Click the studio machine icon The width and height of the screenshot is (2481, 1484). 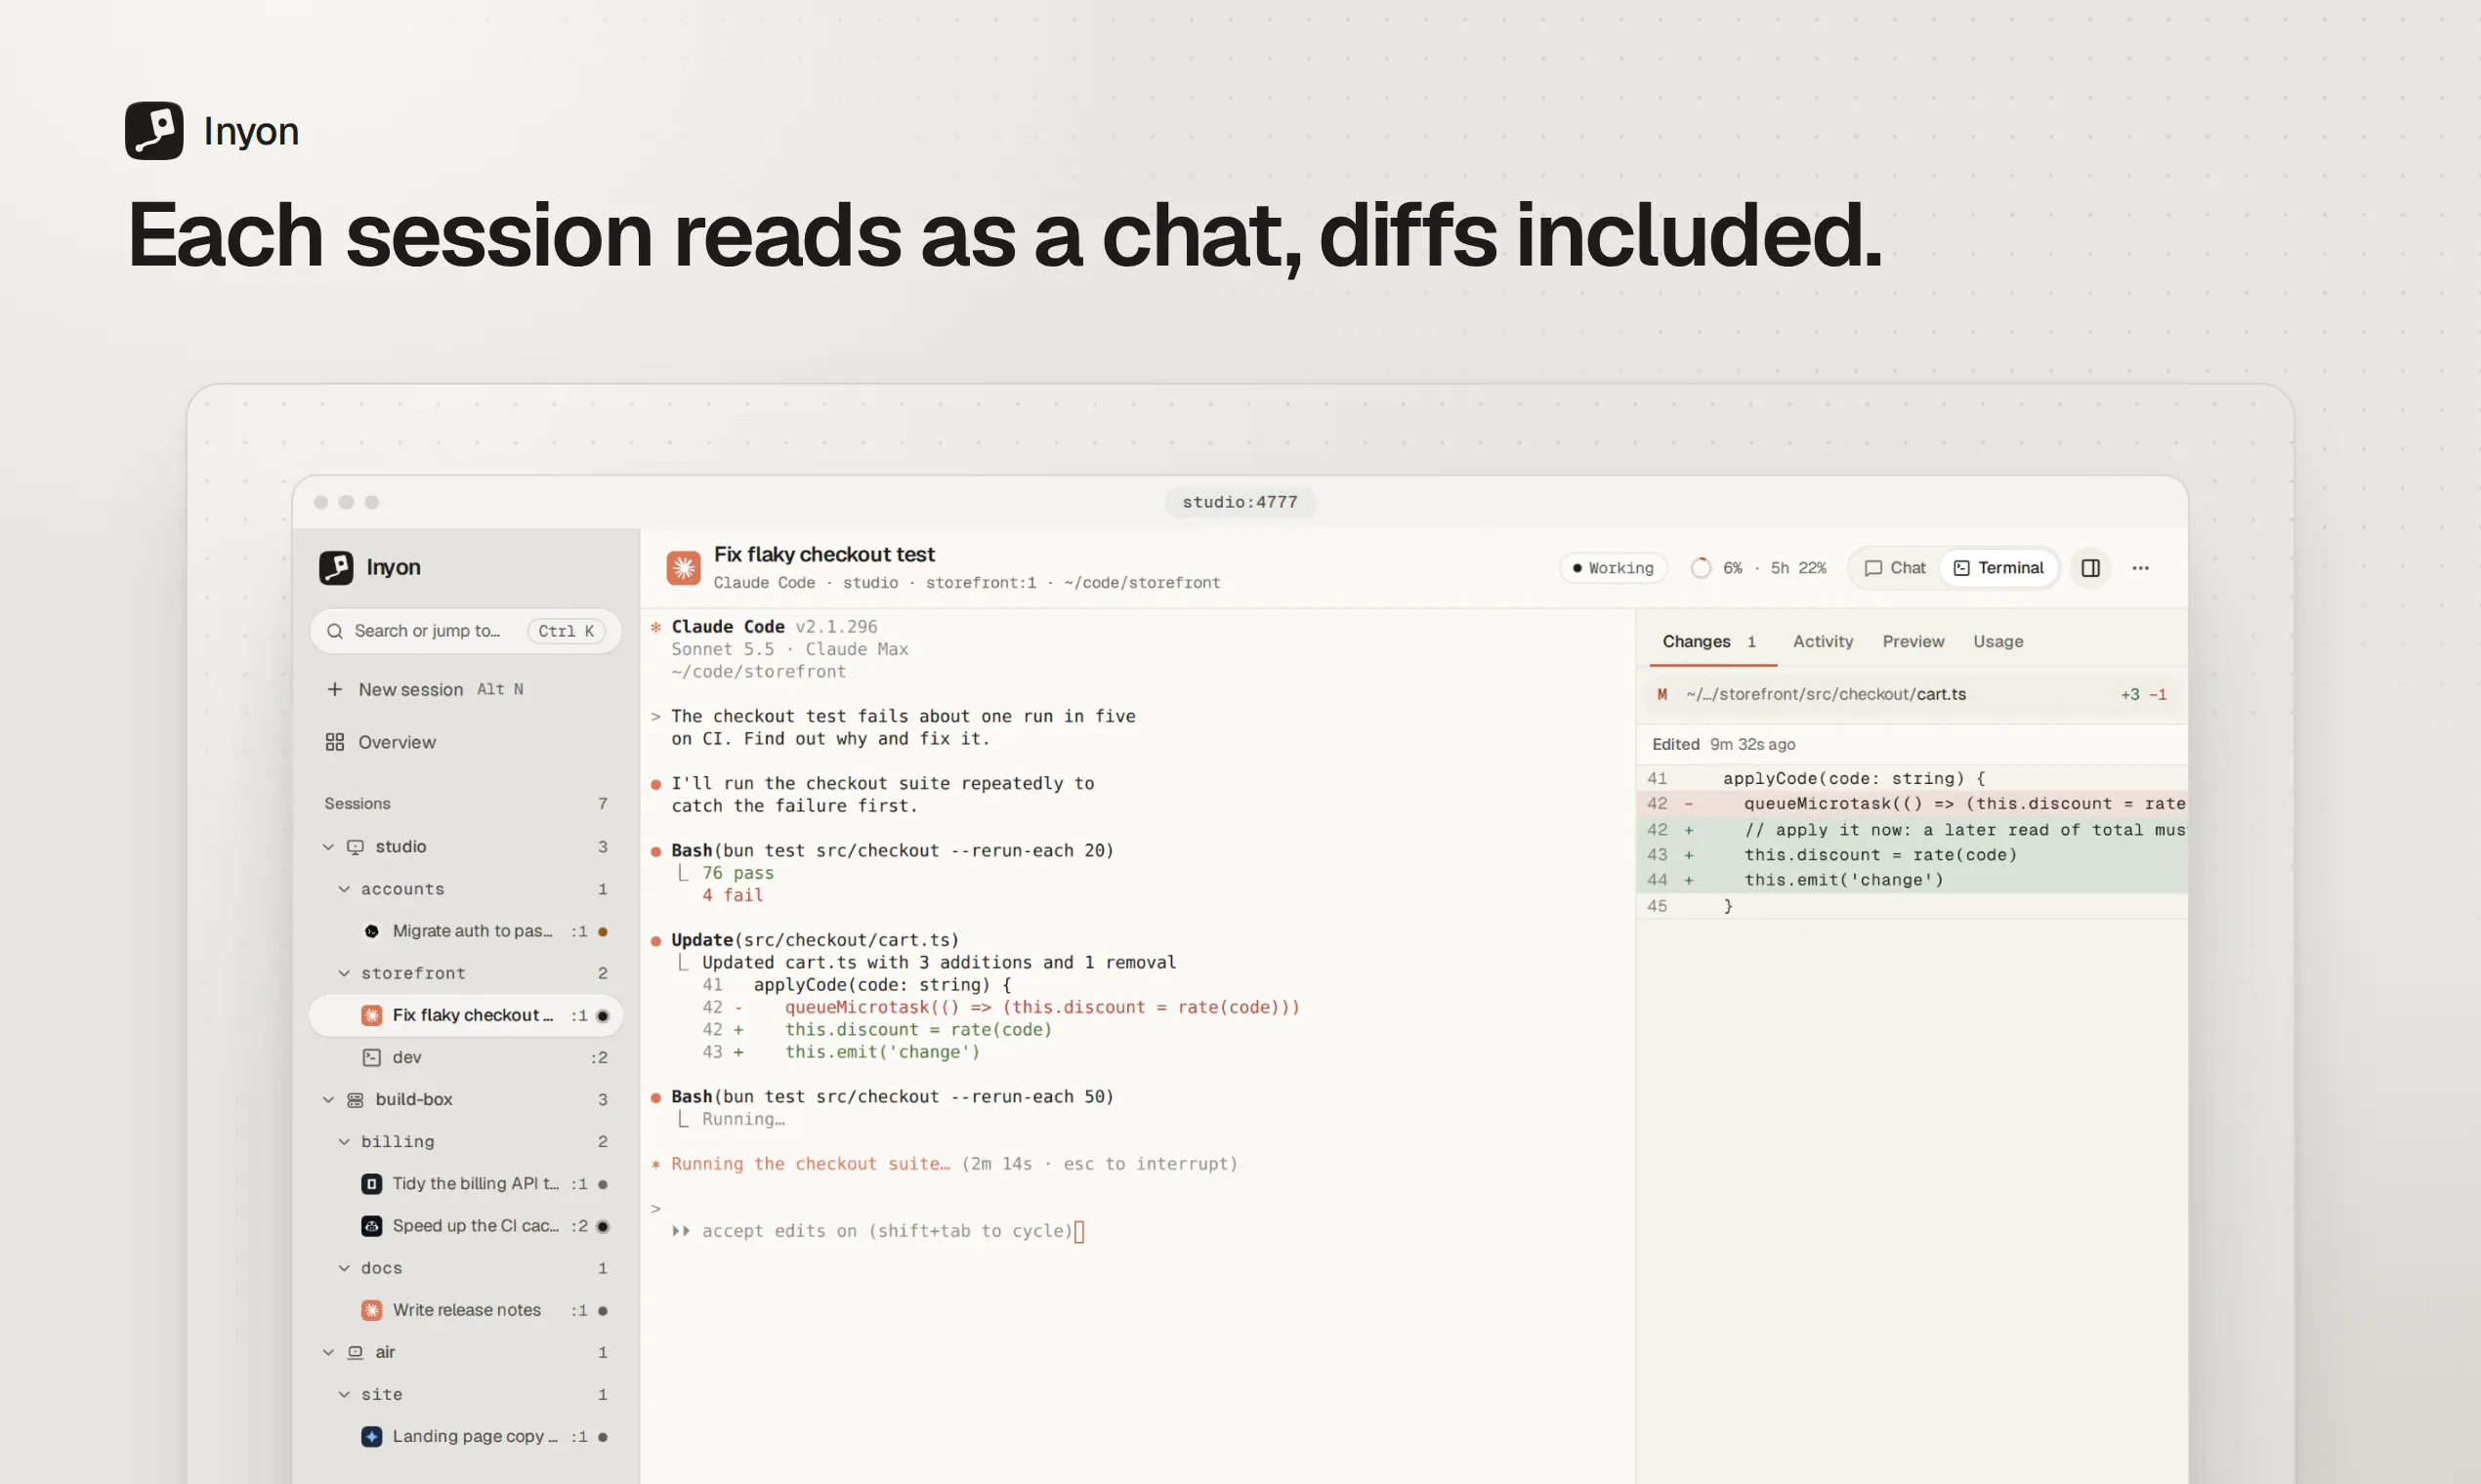[356, 847]
